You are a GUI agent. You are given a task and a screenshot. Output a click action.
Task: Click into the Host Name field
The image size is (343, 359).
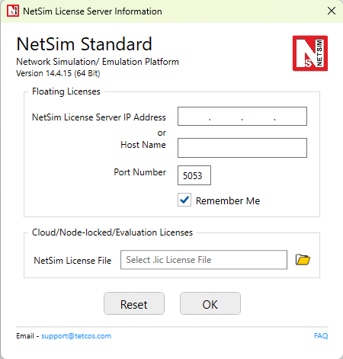(242, 148)
